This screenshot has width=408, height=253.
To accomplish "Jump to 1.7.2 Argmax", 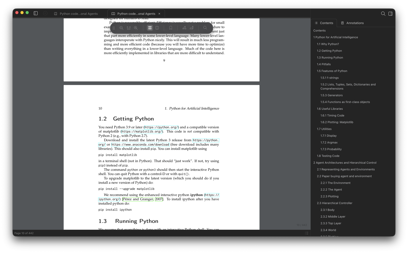I will 329,142.
